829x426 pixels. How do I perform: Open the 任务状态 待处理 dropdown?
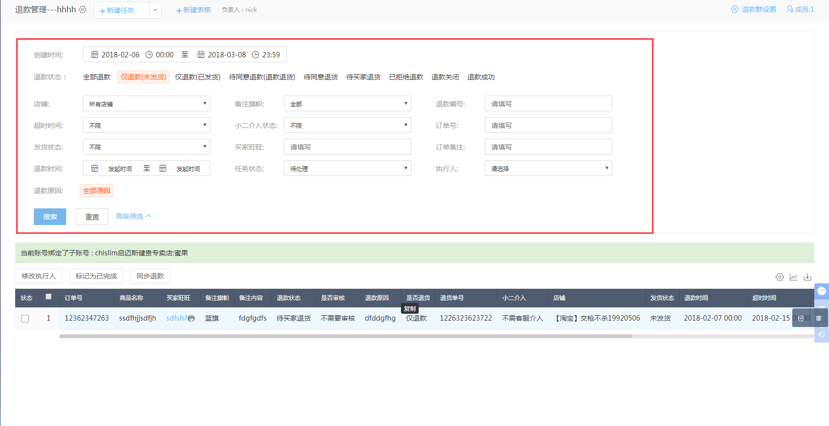[347, 169]
